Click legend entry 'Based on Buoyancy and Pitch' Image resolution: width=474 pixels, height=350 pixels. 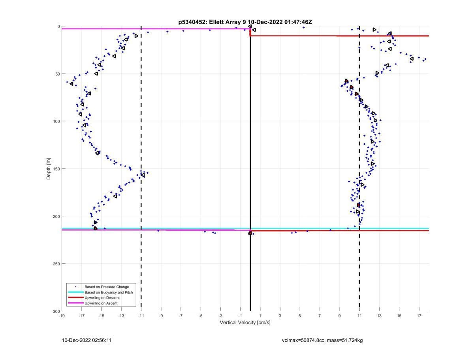109,292
